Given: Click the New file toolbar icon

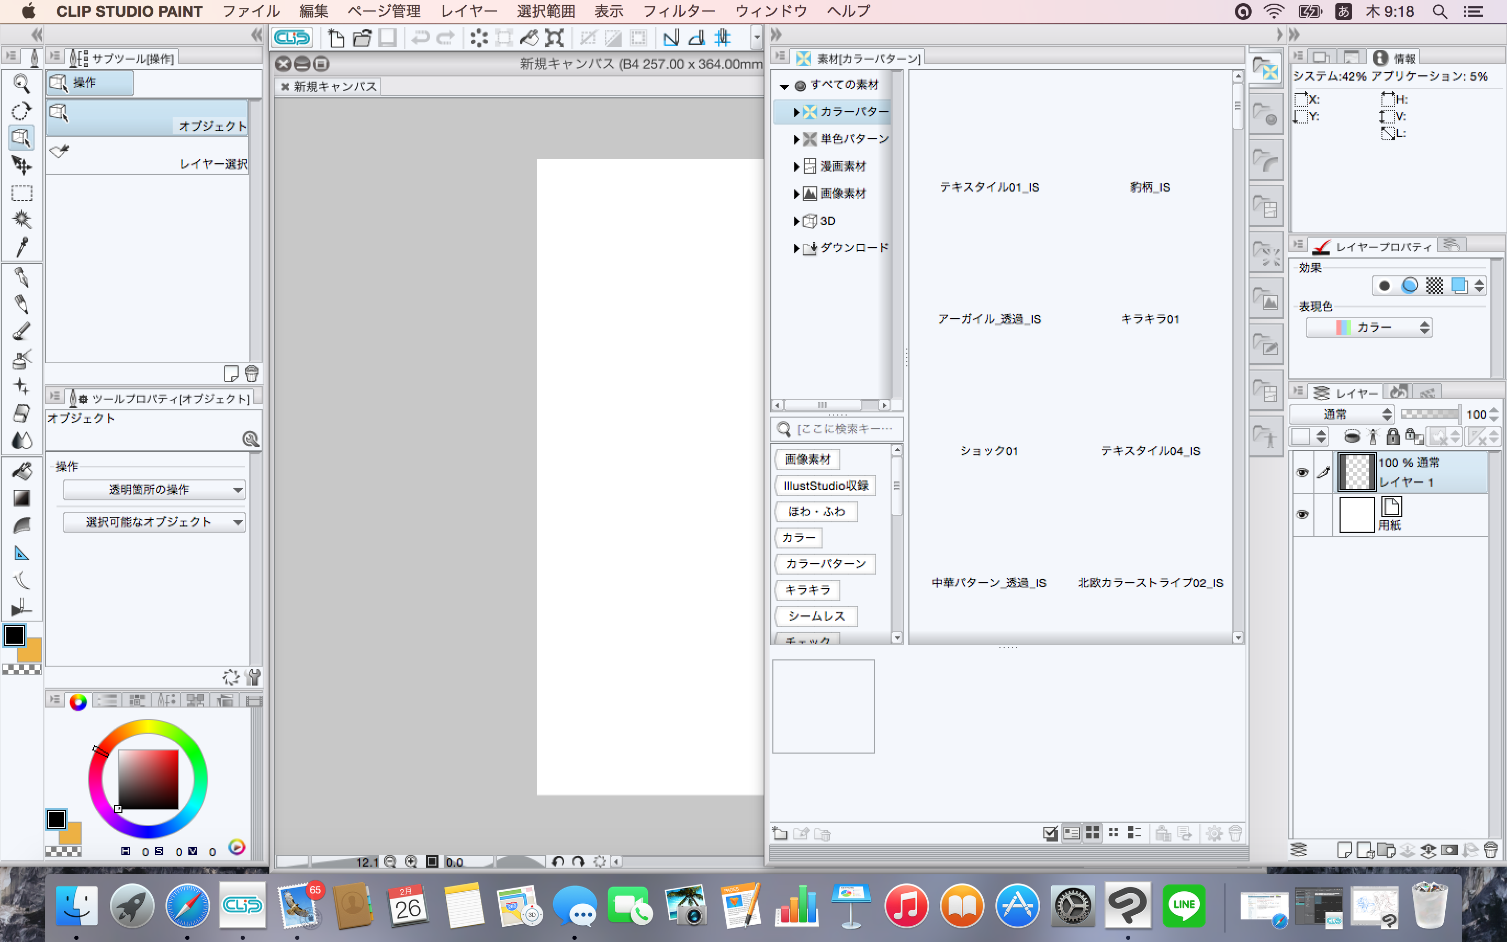Looking at the screenshot, I should point(336,39).
